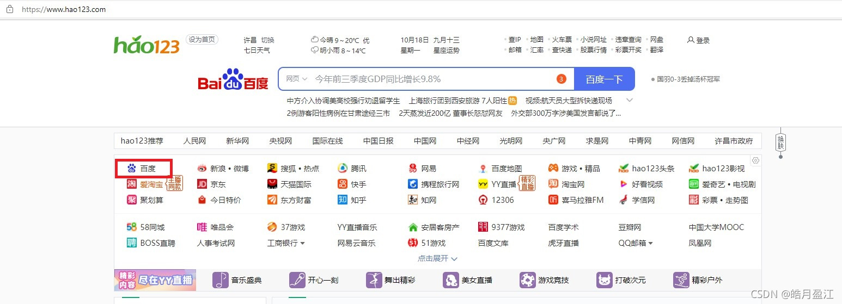This screenshot has height=304, width=842.
Task: Open the 火车票 link
Action: (x=562, y=40)
